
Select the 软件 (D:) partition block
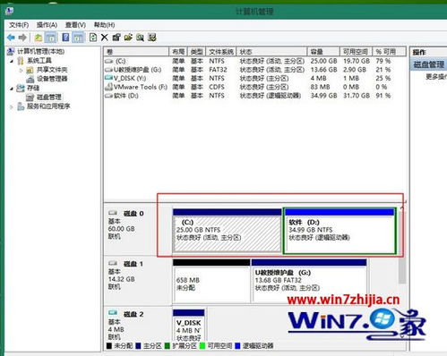(340, 231)
